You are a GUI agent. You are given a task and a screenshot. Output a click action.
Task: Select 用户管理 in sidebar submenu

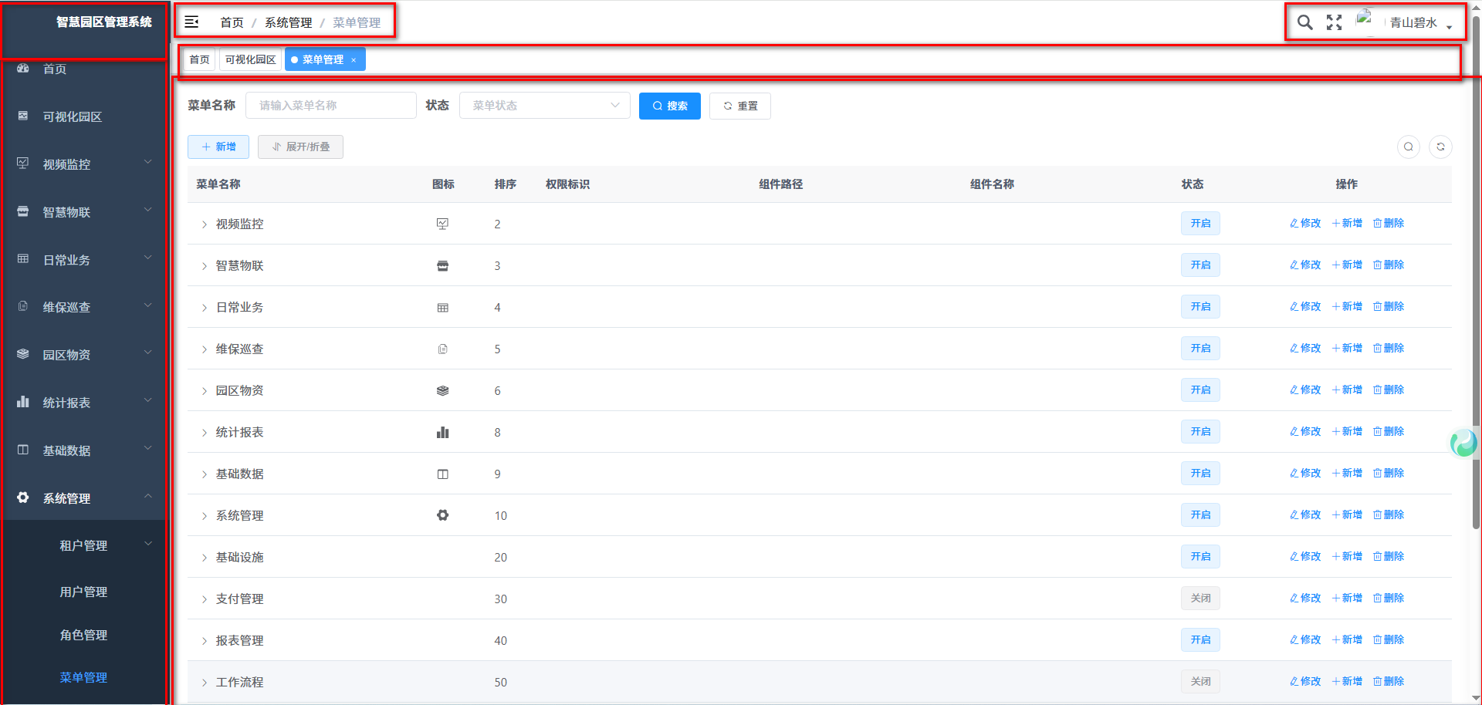pyautogui.click(x=83, y=592)
